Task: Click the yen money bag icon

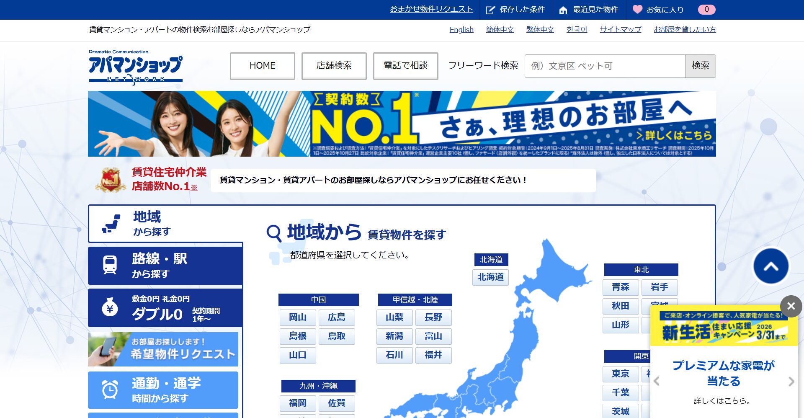Action: click(110, 308)
